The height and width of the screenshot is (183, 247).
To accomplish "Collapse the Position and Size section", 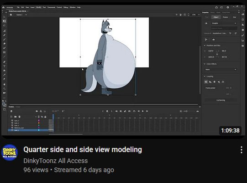I will [x=205, y=46].
